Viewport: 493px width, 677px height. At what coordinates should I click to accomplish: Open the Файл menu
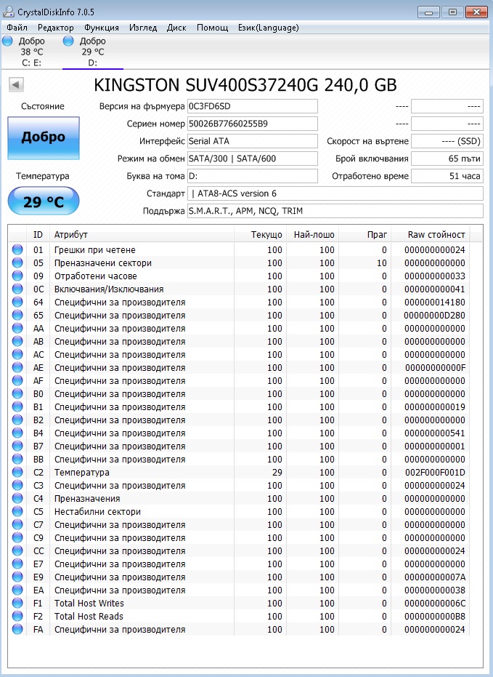click(17, 28)
